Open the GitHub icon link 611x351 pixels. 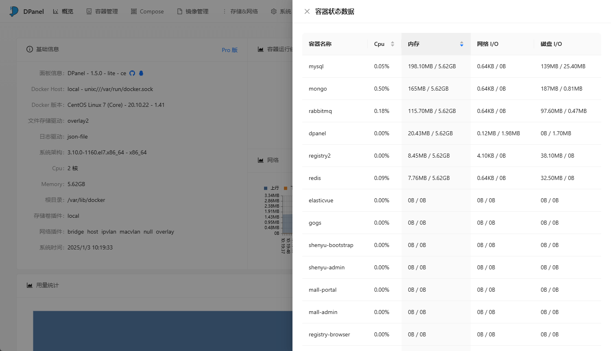pyautogui.click(x=132, y=73)
